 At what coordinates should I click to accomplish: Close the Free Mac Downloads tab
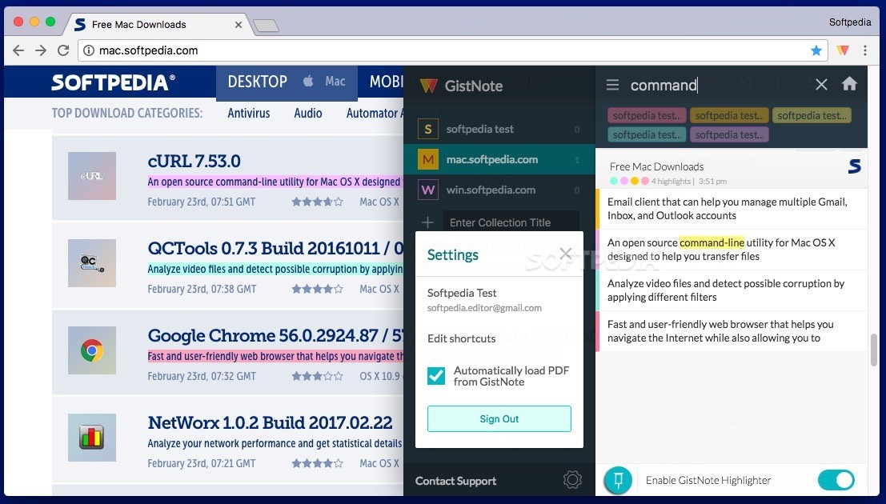pyautogui.click(x=239, y=25)
